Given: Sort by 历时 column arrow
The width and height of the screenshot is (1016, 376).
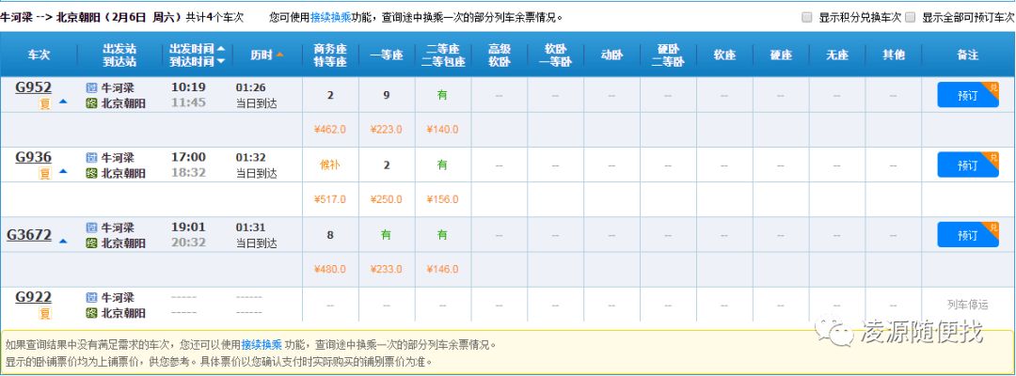Looking at the screenshot, I should pos(280,55).
